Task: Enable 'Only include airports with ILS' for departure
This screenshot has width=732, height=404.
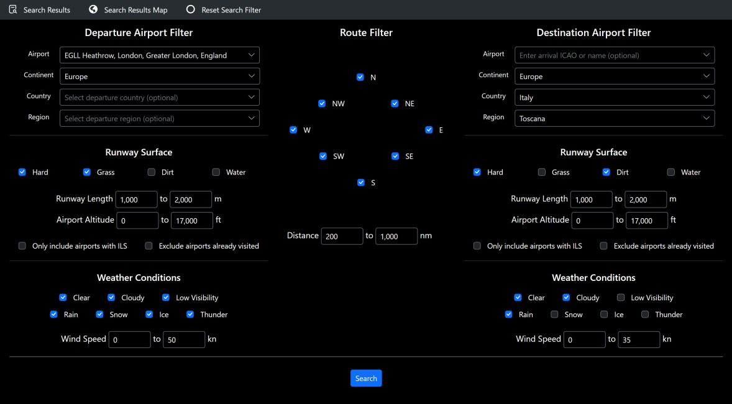Action: click(22, 246)
